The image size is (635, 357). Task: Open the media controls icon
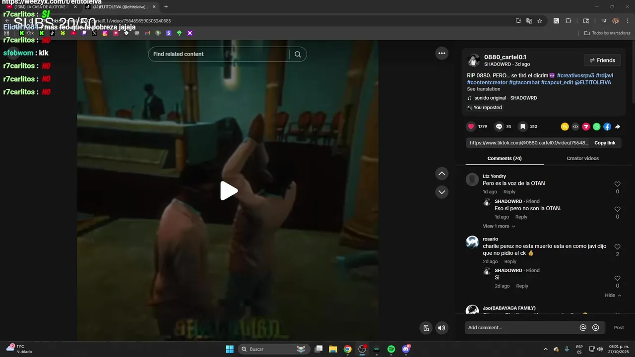click(604, 21)
